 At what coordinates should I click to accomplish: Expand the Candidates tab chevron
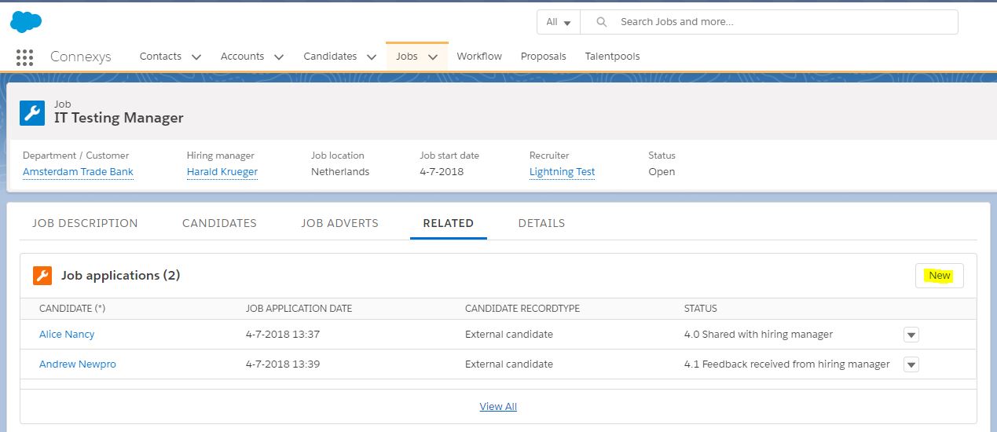(x=372, y=57)
